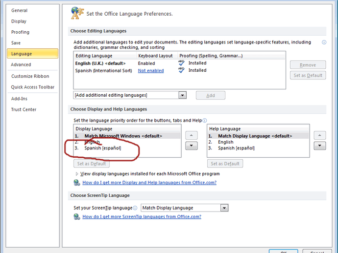Click Set as Default for editing language
Viewport: 338px width, 253px height.
coord(308,75)
